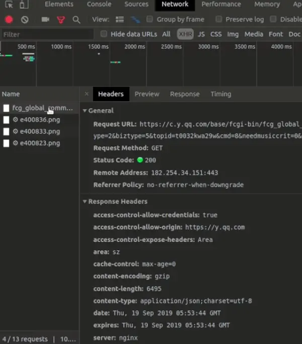The image size is (302, 344).
Task: Enable the Preserve log checkbox
Action: [218, 20]
